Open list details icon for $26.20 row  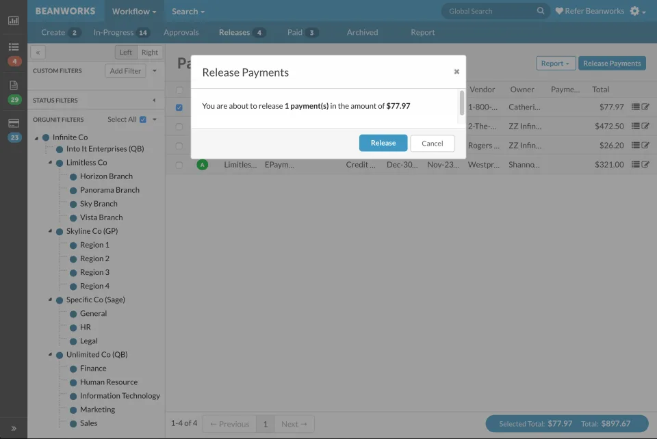click(x=635, y=145)
